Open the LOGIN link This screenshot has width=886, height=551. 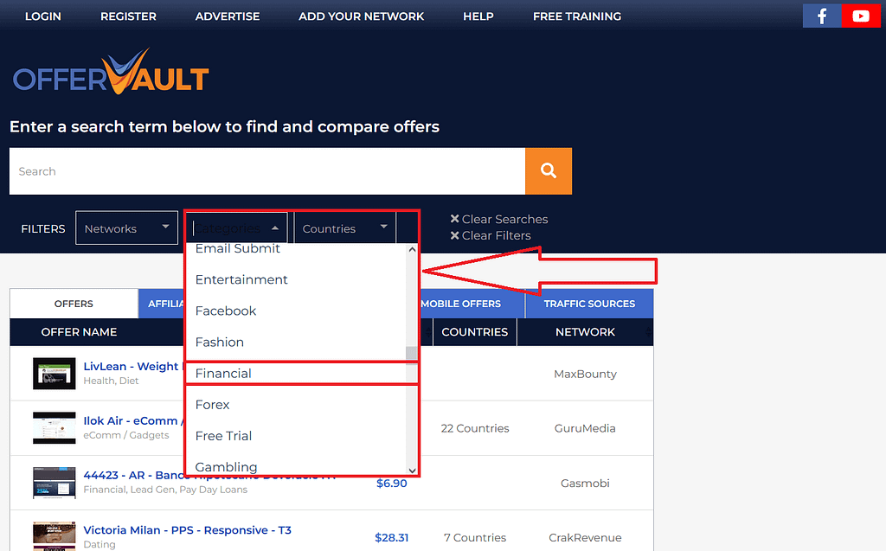pos(43,16)
